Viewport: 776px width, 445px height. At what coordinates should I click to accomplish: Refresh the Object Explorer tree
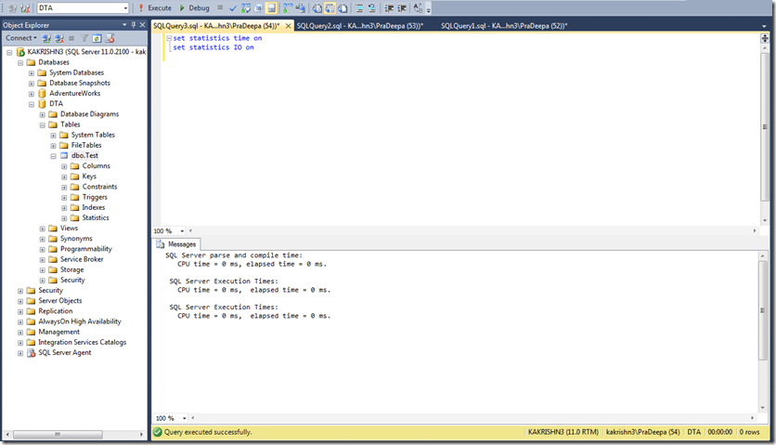click(x=95, y=38)
